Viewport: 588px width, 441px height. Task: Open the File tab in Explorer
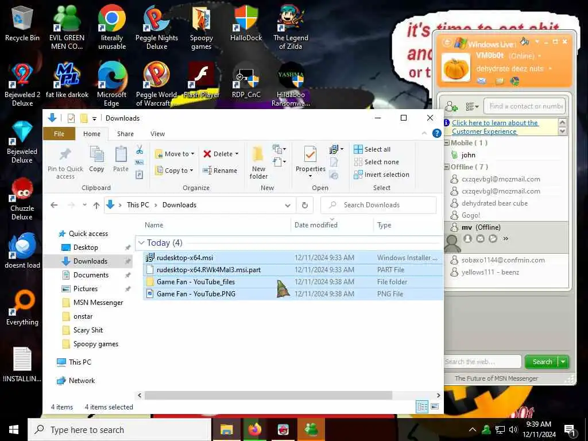[x=59, y=134]
